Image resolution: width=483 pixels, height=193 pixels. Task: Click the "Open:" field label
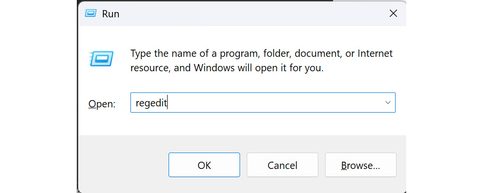click(102, 104)
